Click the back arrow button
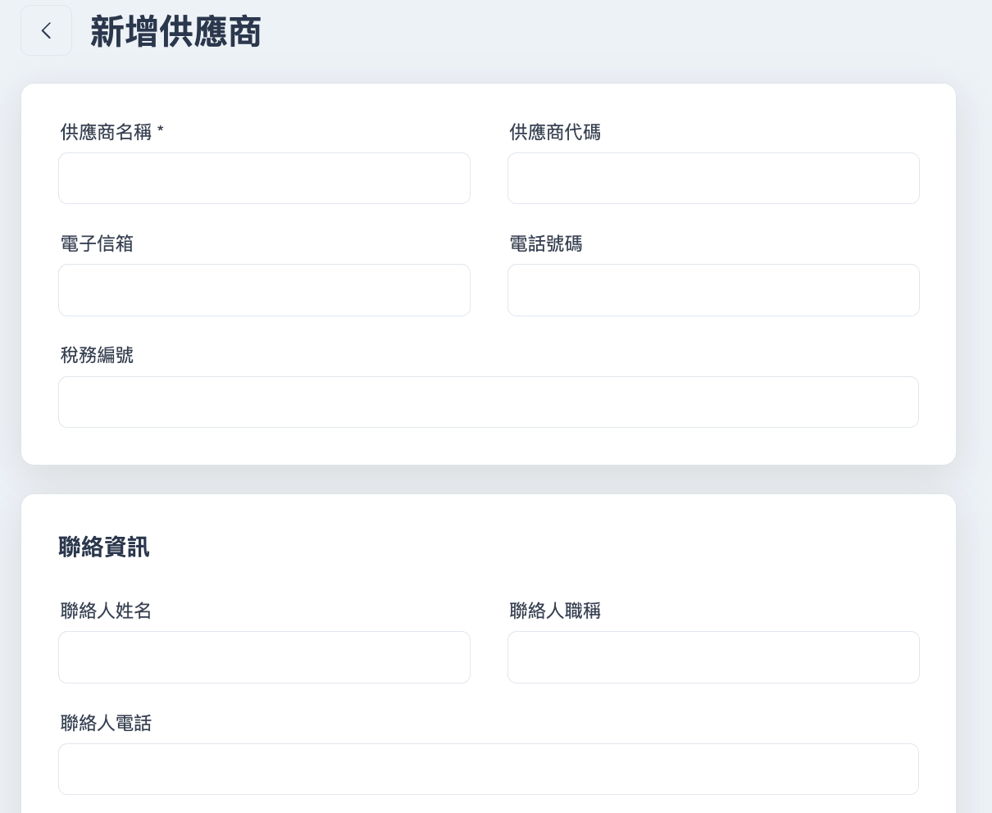Screen dimensions: 992x813 pos(46,31)
